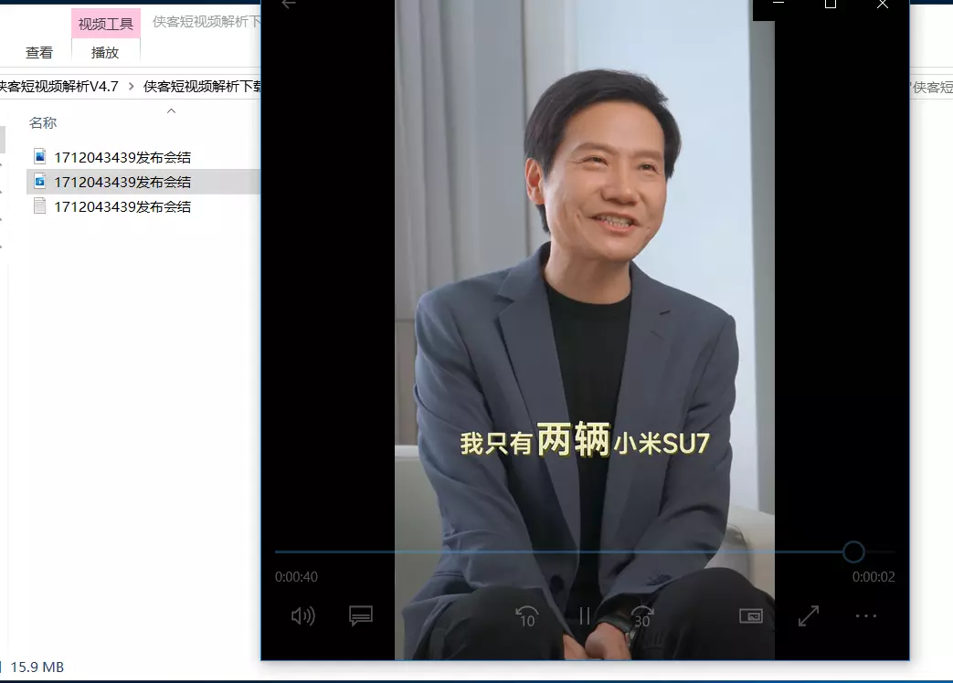Viewport: 953px width, 683px height.
Task: Switch to mini view (picture-in-picture) mode
Action: coord(750,616)
